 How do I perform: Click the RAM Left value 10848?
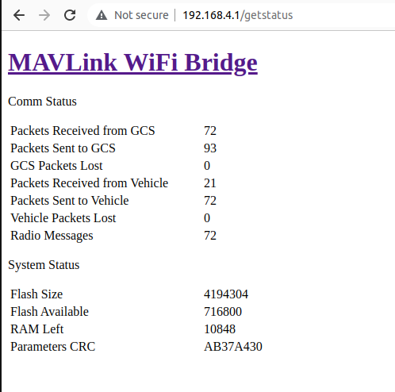[x=220, y=329]
